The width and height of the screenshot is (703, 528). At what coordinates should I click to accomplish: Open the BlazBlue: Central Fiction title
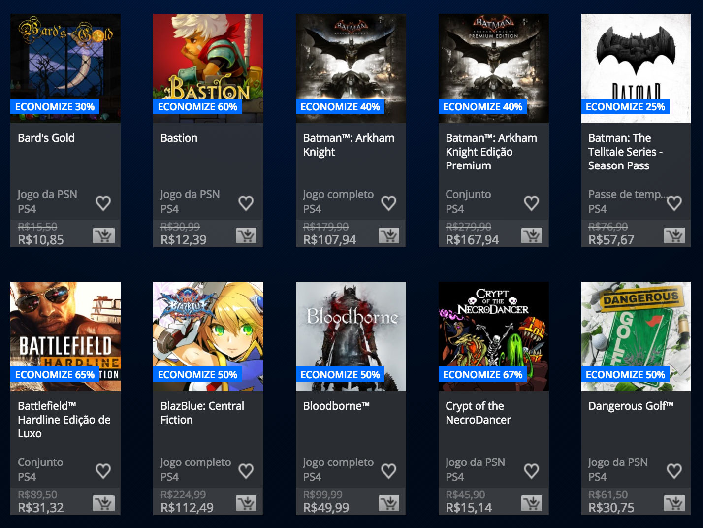(x=202, y=413)
